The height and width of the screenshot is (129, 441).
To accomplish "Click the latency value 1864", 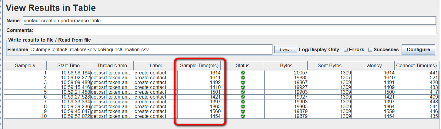I will (389, 107).
